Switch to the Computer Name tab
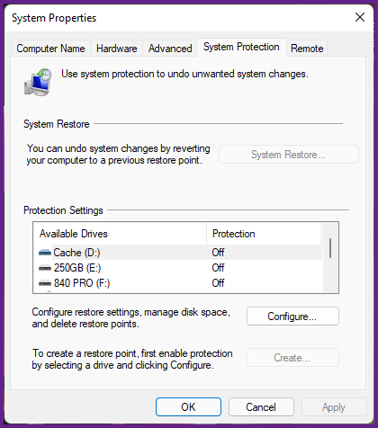 (50, 49)
